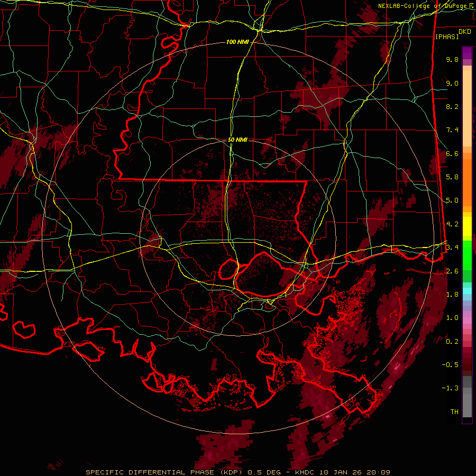Click the 6.6 value on the color scale
476x476 pixels.
coord(452,153)
